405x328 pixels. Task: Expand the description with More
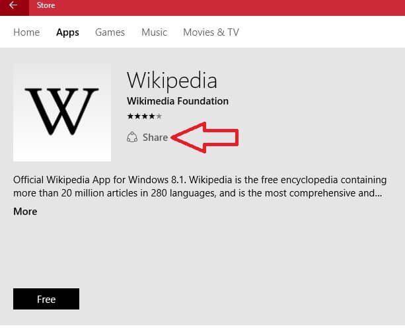click(x=25, y=212)
